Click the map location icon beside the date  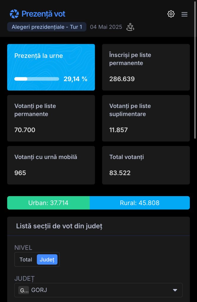tap(130, 27)
